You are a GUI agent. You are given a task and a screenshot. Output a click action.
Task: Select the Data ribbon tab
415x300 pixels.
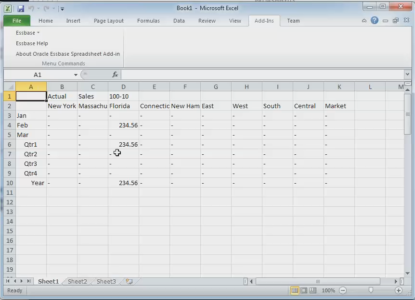(x=179, y=21)
